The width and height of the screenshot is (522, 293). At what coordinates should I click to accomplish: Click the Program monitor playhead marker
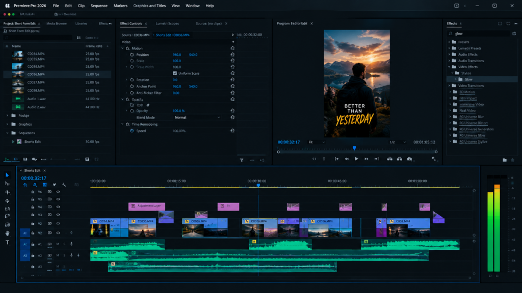click(x=354, y=148)
